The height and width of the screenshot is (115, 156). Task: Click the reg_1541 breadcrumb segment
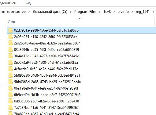pos(143,12)
